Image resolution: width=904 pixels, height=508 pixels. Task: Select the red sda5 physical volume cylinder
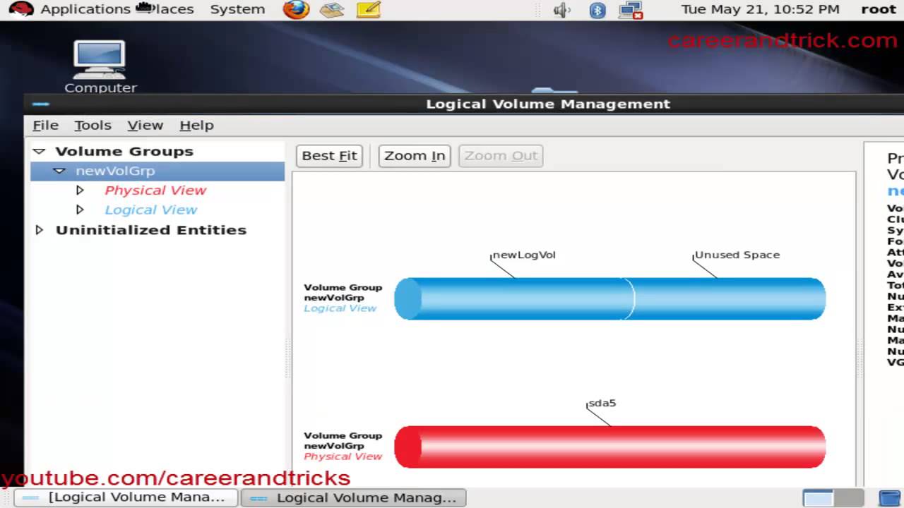pos(609,447)
